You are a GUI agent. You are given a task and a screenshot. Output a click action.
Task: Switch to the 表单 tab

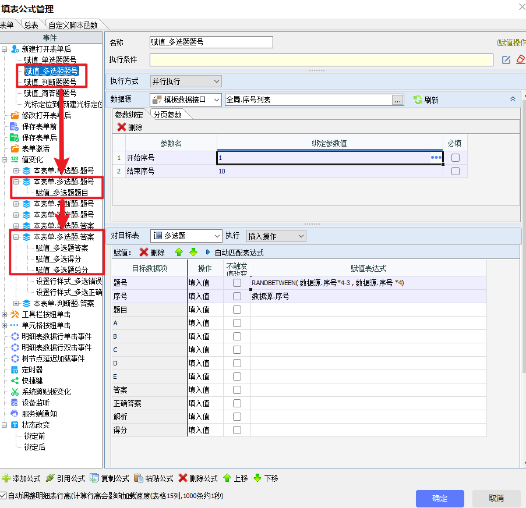coord(7,25)
